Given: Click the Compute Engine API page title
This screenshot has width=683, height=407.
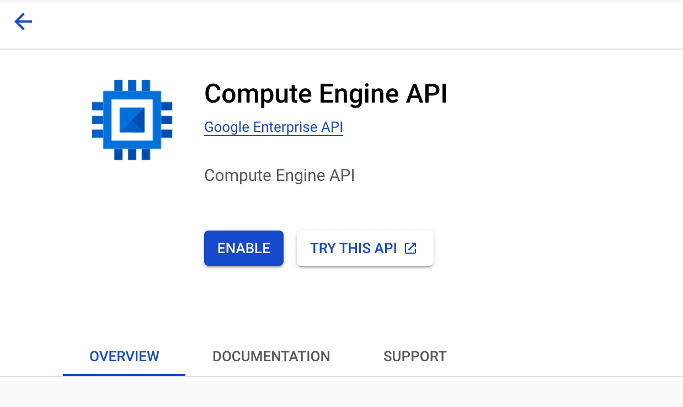Looking at the screenshot, I should point(326,94).
